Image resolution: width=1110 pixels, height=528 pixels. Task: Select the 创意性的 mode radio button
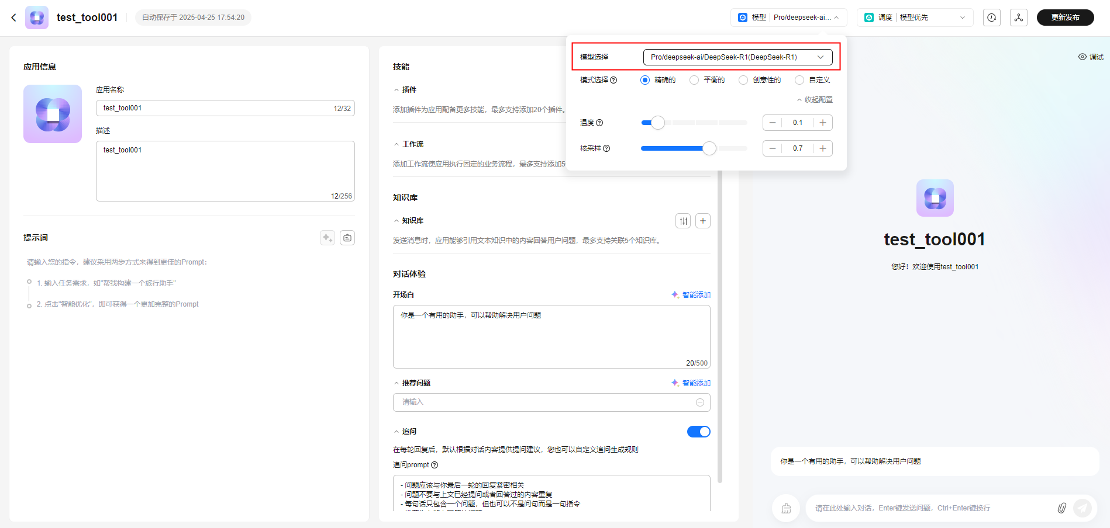click(x=743, y=80)
